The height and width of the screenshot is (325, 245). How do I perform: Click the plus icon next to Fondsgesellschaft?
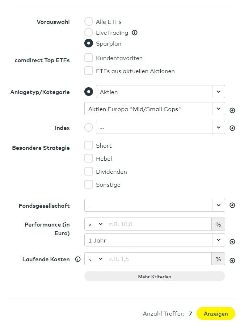232,205
